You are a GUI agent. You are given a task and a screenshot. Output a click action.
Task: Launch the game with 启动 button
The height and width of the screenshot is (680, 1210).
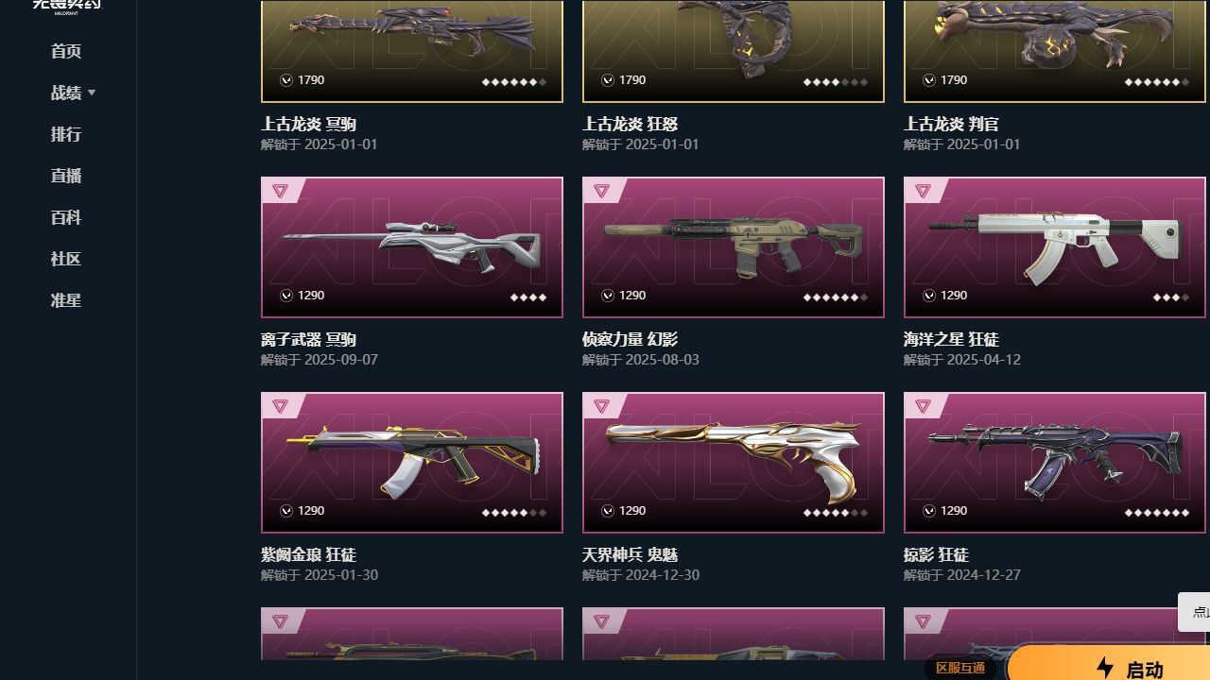(1109, 663)
